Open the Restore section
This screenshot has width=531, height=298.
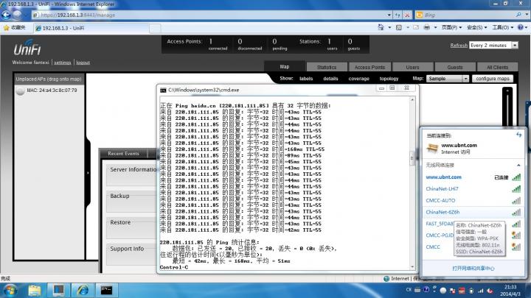pyautogui.click(x=132, y=227)
